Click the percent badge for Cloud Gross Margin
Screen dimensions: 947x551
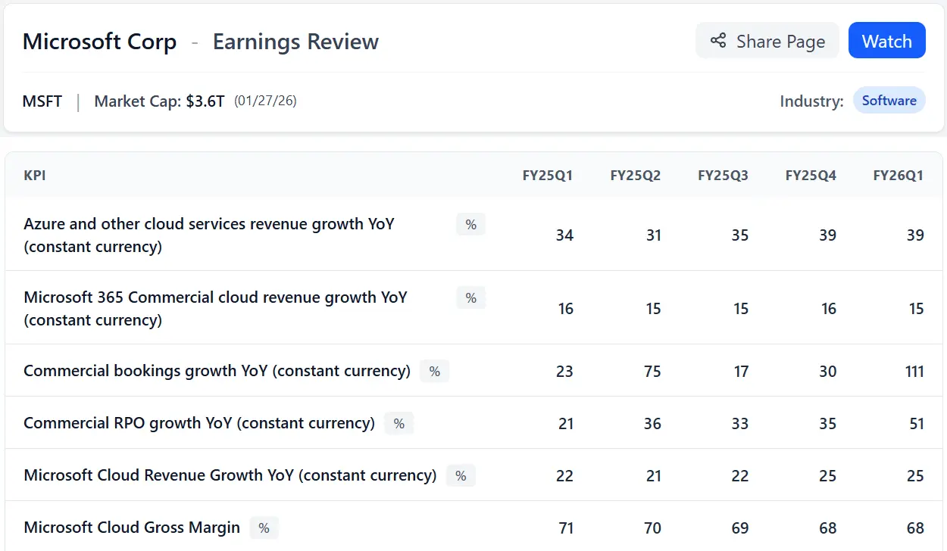[264, 528]
